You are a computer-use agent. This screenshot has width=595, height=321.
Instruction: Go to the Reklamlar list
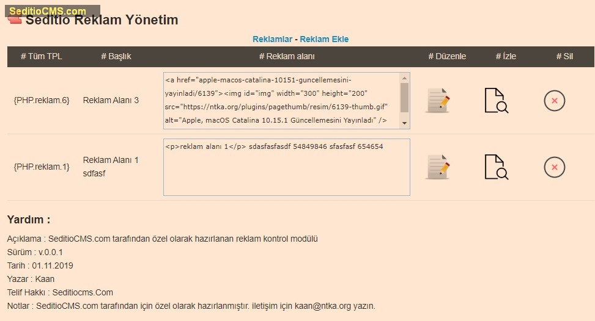[x=272, y=39]
